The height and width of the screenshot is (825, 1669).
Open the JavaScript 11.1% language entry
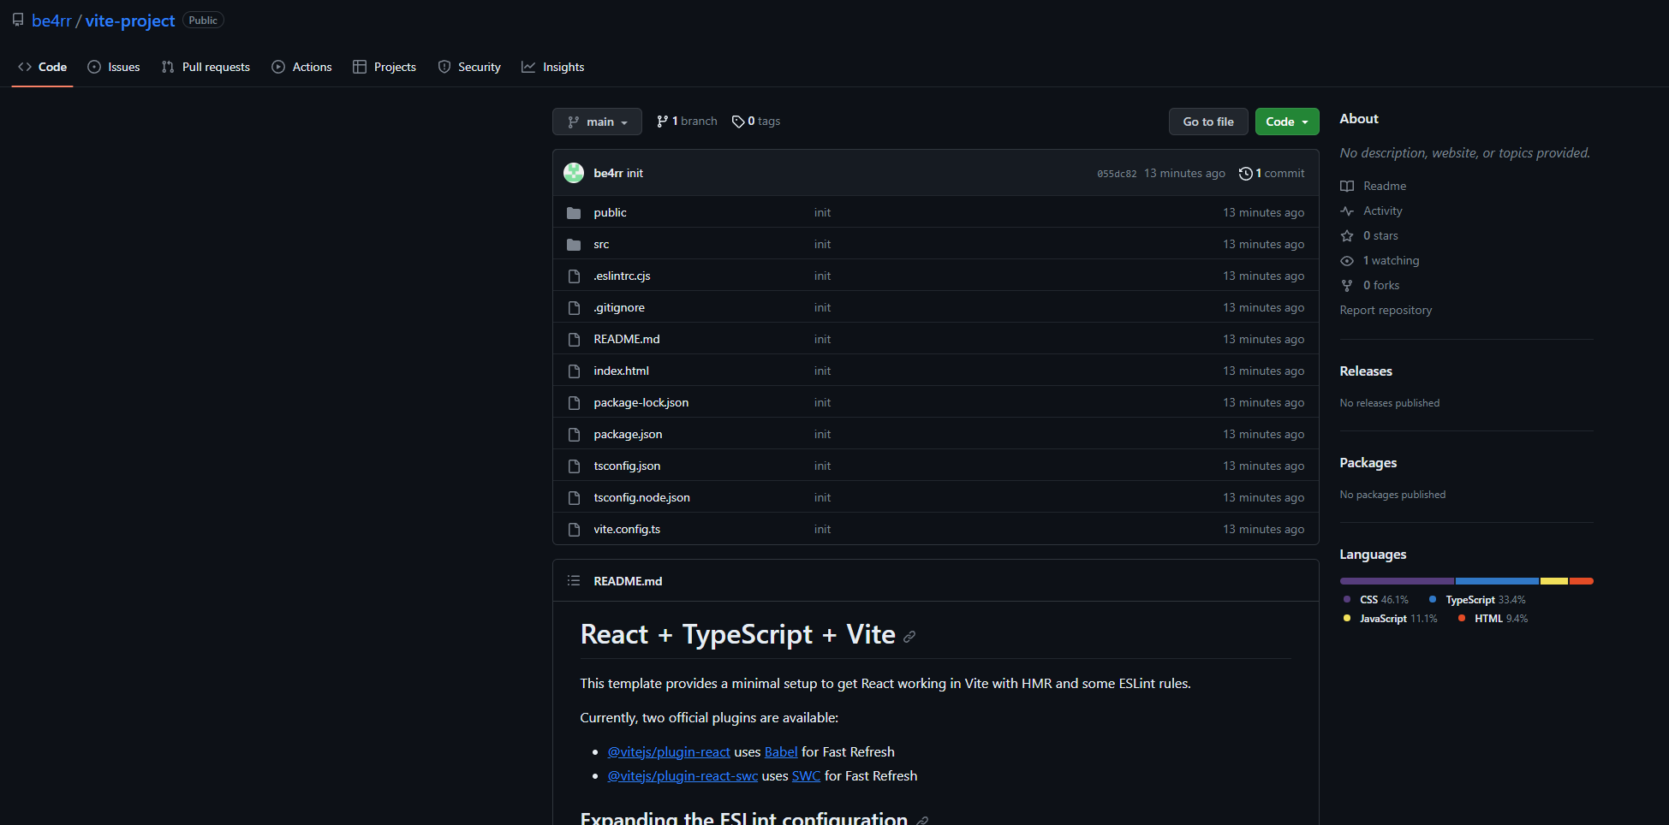tap(1390, 619)
